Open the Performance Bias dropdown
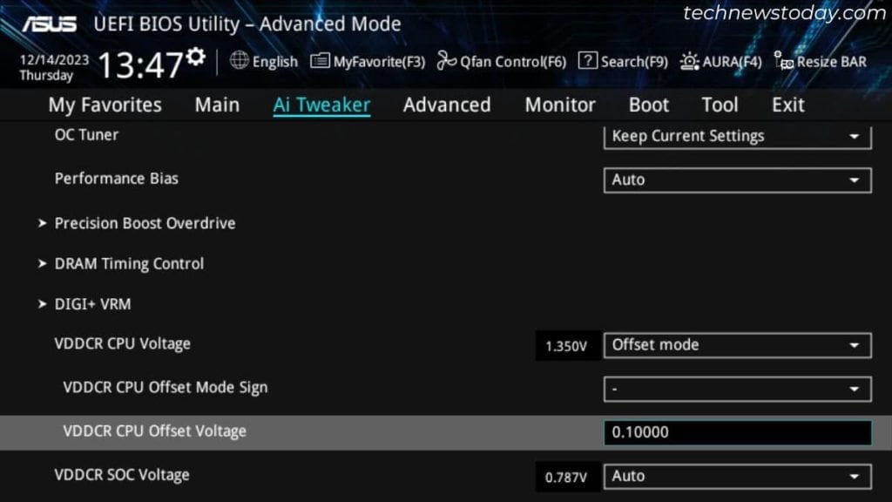892x502 pixels. (737, 180)
